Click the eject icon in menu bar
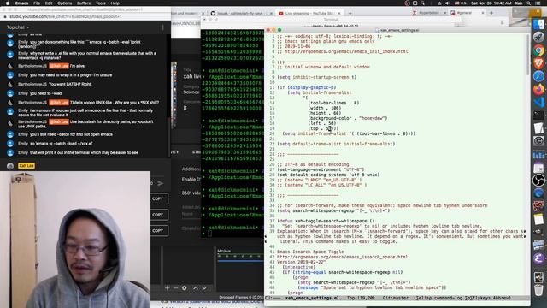Viewport: 547px width, 308px height. click(439, 3)
